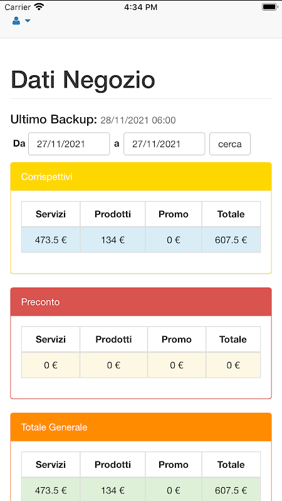Select the end date field after 'a'
The height and width of the screenshot is (501, 282).
[164, 144]
